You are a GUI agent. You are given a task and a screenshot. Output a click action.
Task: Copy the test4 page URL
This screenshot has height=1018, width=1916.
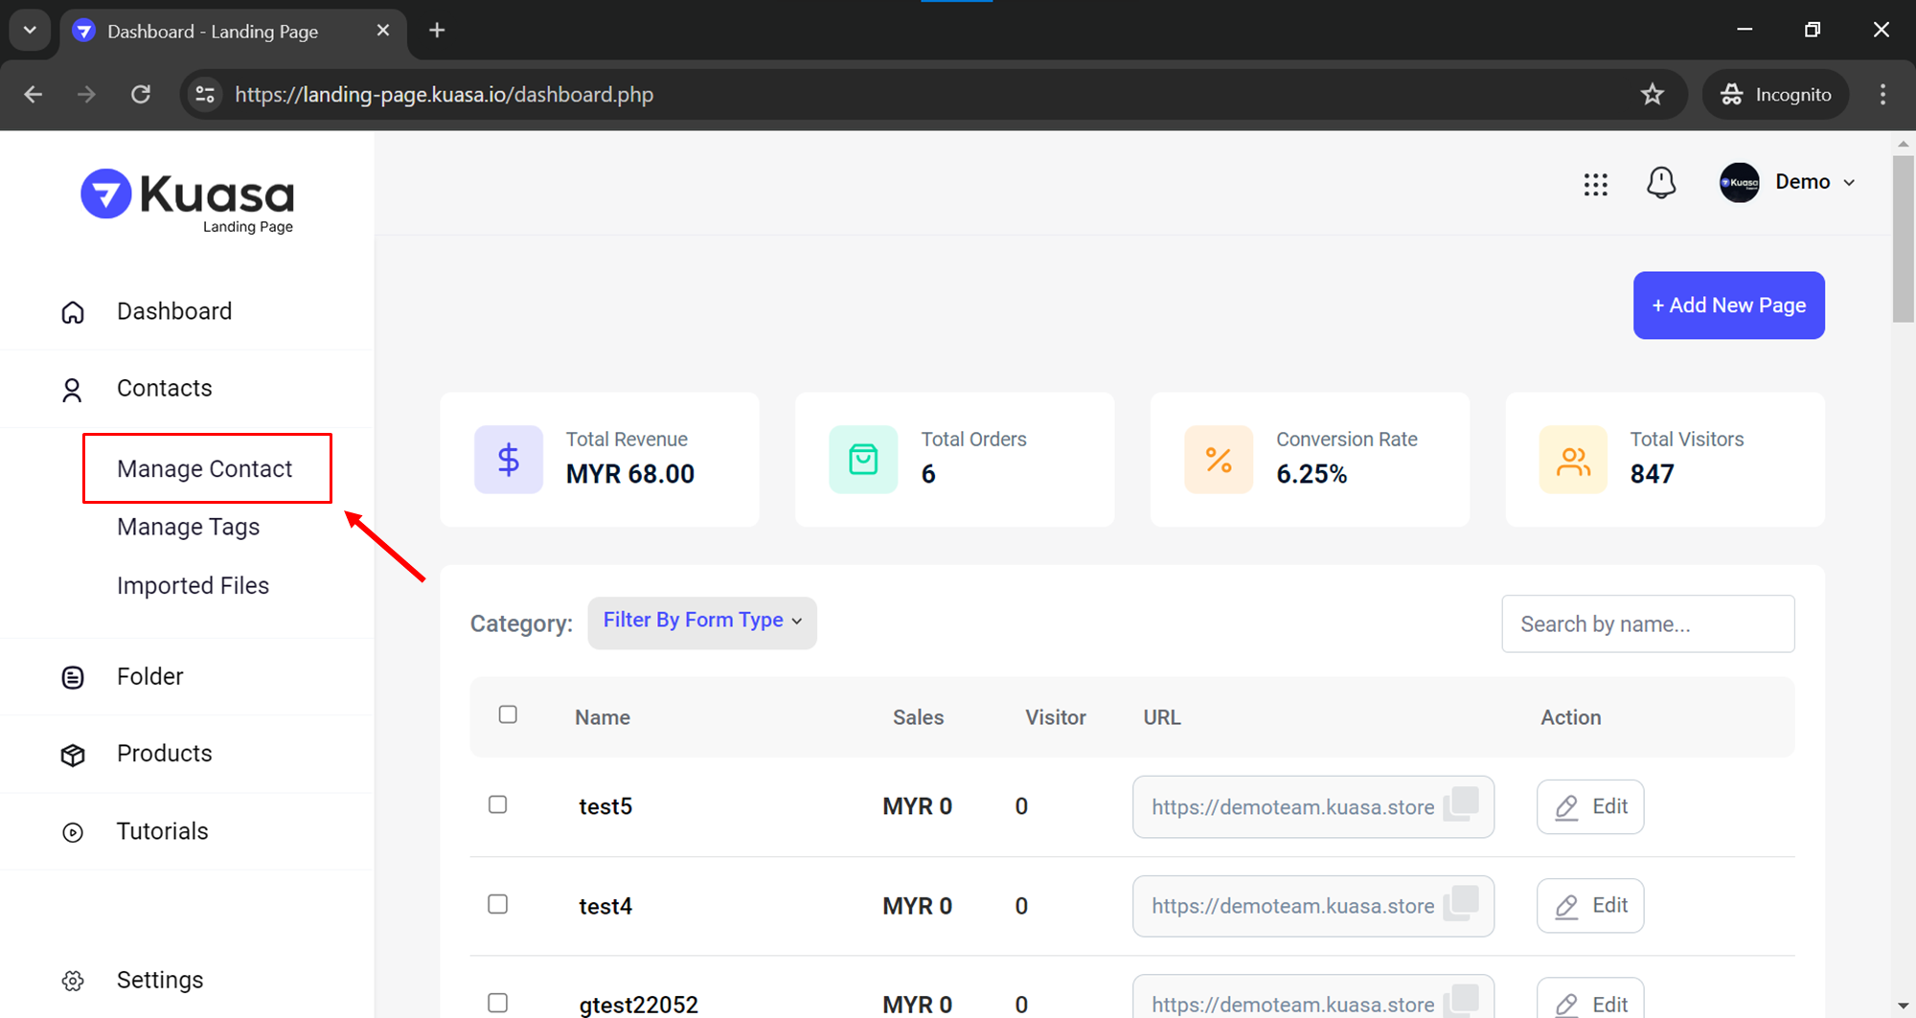coord(1462,902)
